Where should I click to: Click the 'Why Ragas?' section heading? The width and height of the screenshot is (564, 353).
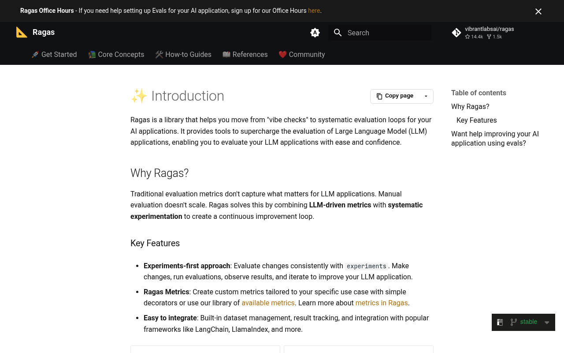pos(160,173)
